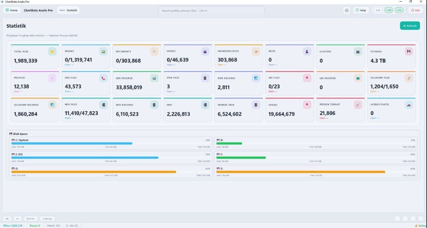
Task: Click the Clusters card group icon
Action: pyautogui.click(x=358, y=51)
